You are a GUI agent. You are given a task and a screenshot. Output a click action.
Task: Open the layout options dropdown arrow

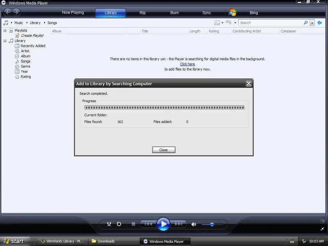tap(222, 23)
